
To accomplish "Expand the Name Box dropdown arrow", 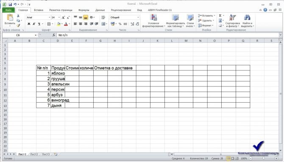I will (36, 35).
